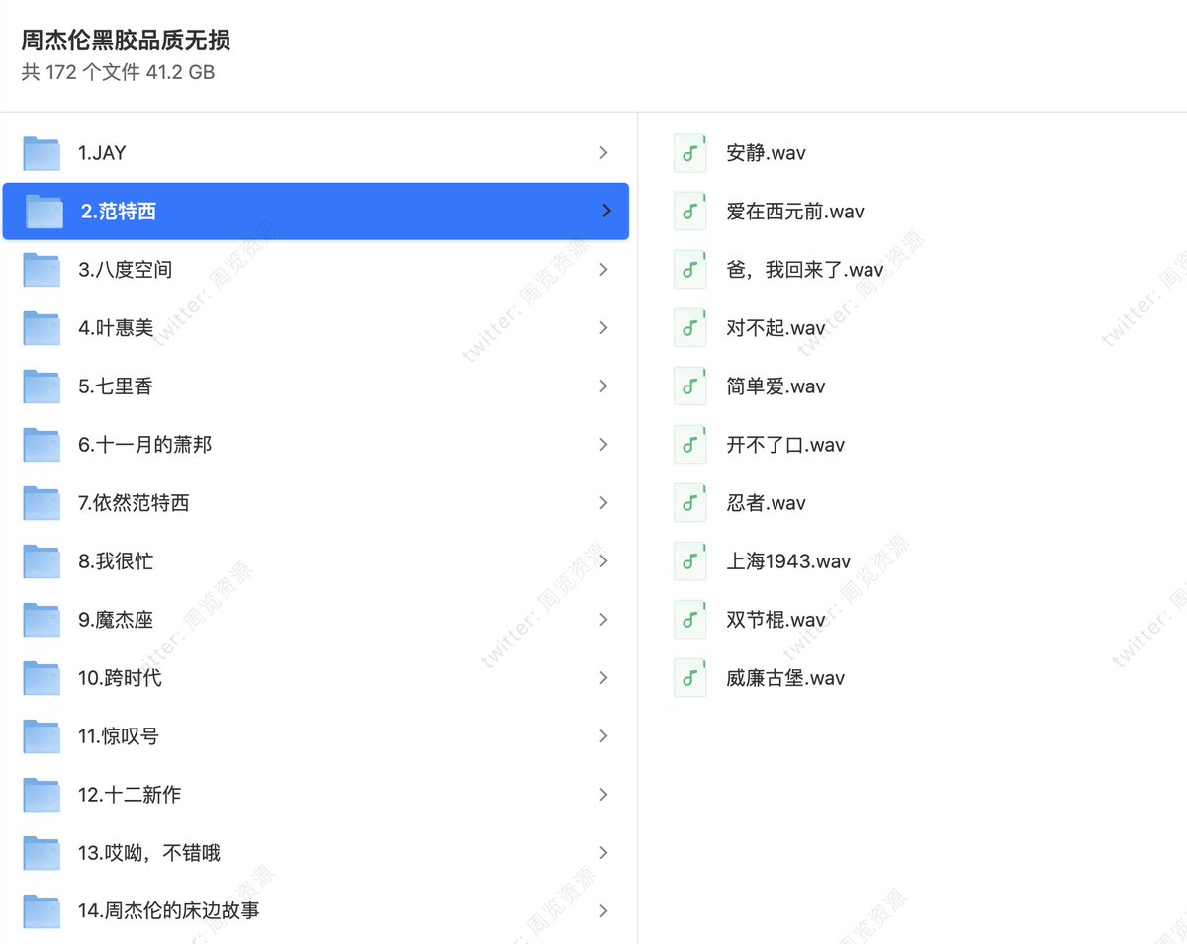Click the audio icon of 威廉古堡.wav
Image resolution: width=1187 pixels, height=944 pixels.
(690, 678)
